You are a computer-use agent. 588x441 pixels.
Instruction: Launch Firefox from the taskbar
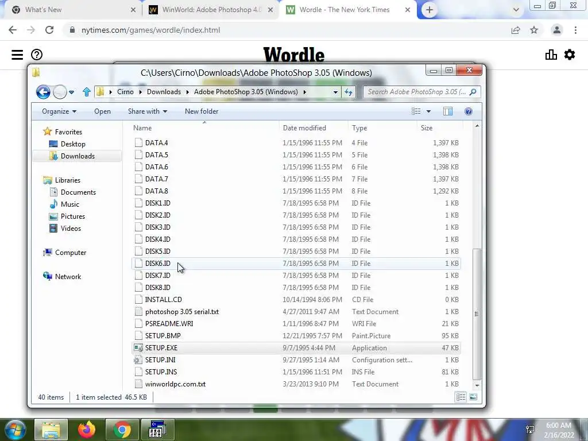(87, 430)
